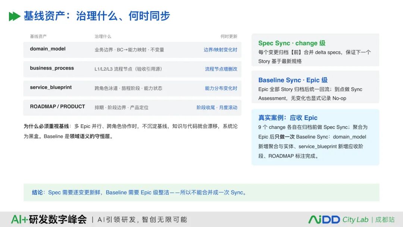Select the service_blueprint row label
The image size is (403, 227).
coord(51,87)
